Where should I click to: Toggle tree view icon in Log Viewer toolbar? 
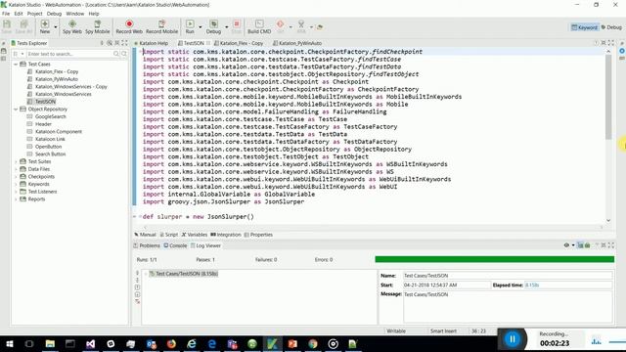click(x=580, y=245)
